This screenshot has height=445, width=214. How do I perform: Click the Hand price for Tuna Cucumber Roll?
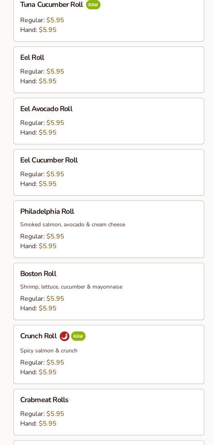coord(48,30)
